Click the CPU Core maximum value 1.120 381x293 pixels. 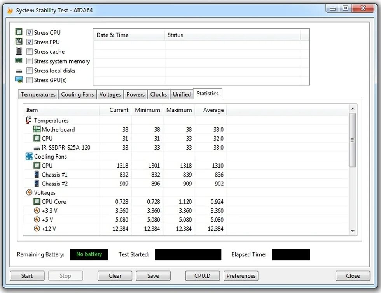point(185,202)
